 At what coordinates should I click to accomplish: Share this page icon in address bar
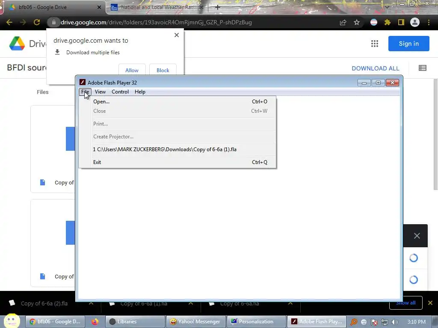tap(343, 22)
